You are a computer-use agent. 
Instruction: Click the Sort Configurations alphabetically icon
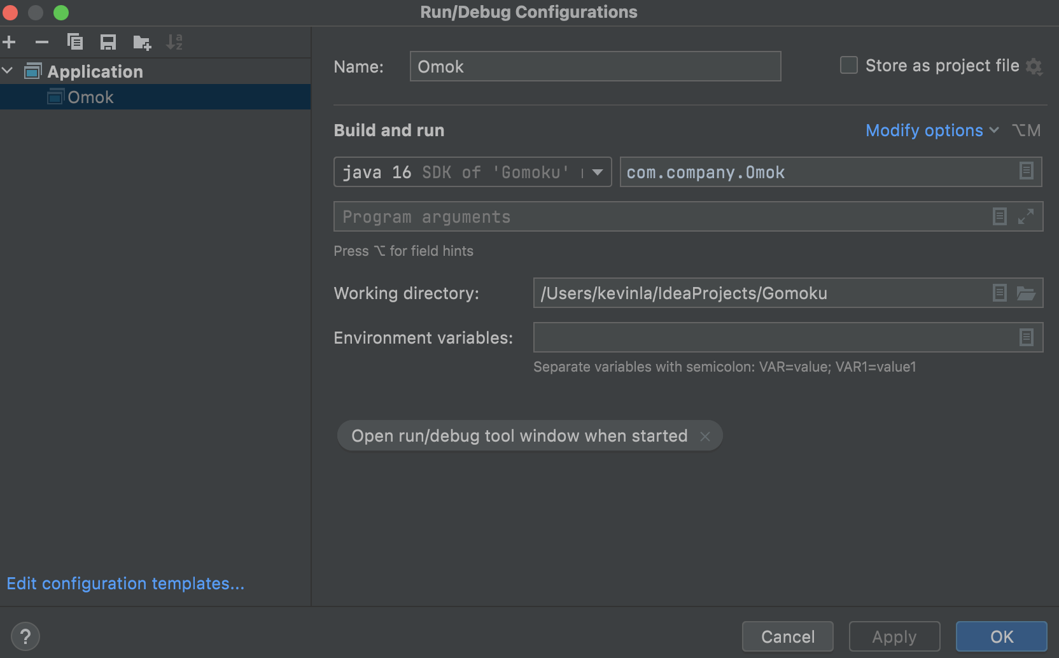click(x=174, y=43)
